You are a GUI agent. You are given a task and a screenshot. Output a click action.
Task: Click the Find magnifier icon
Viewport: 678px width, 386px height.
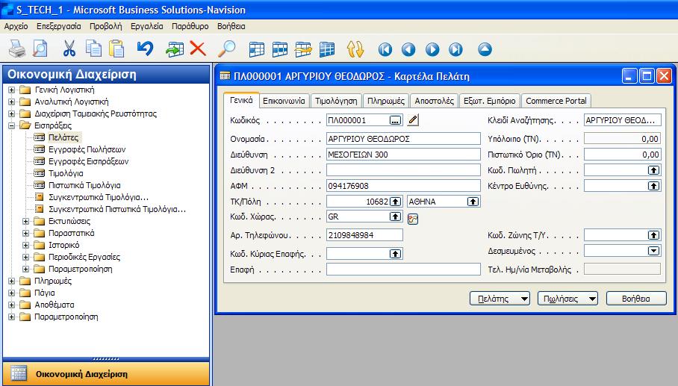[226, 49]
